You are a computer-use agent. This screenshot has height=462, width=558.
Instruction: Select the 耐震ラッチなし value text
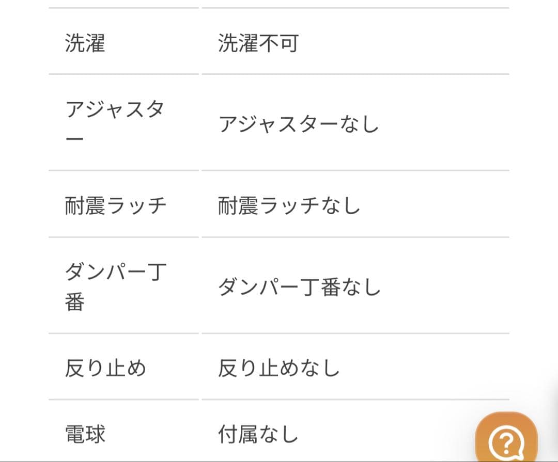pos(289,205)
